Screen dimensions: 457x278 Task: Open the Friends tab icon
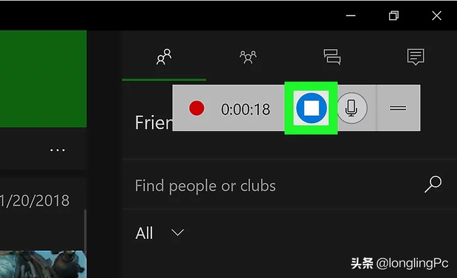164,57
